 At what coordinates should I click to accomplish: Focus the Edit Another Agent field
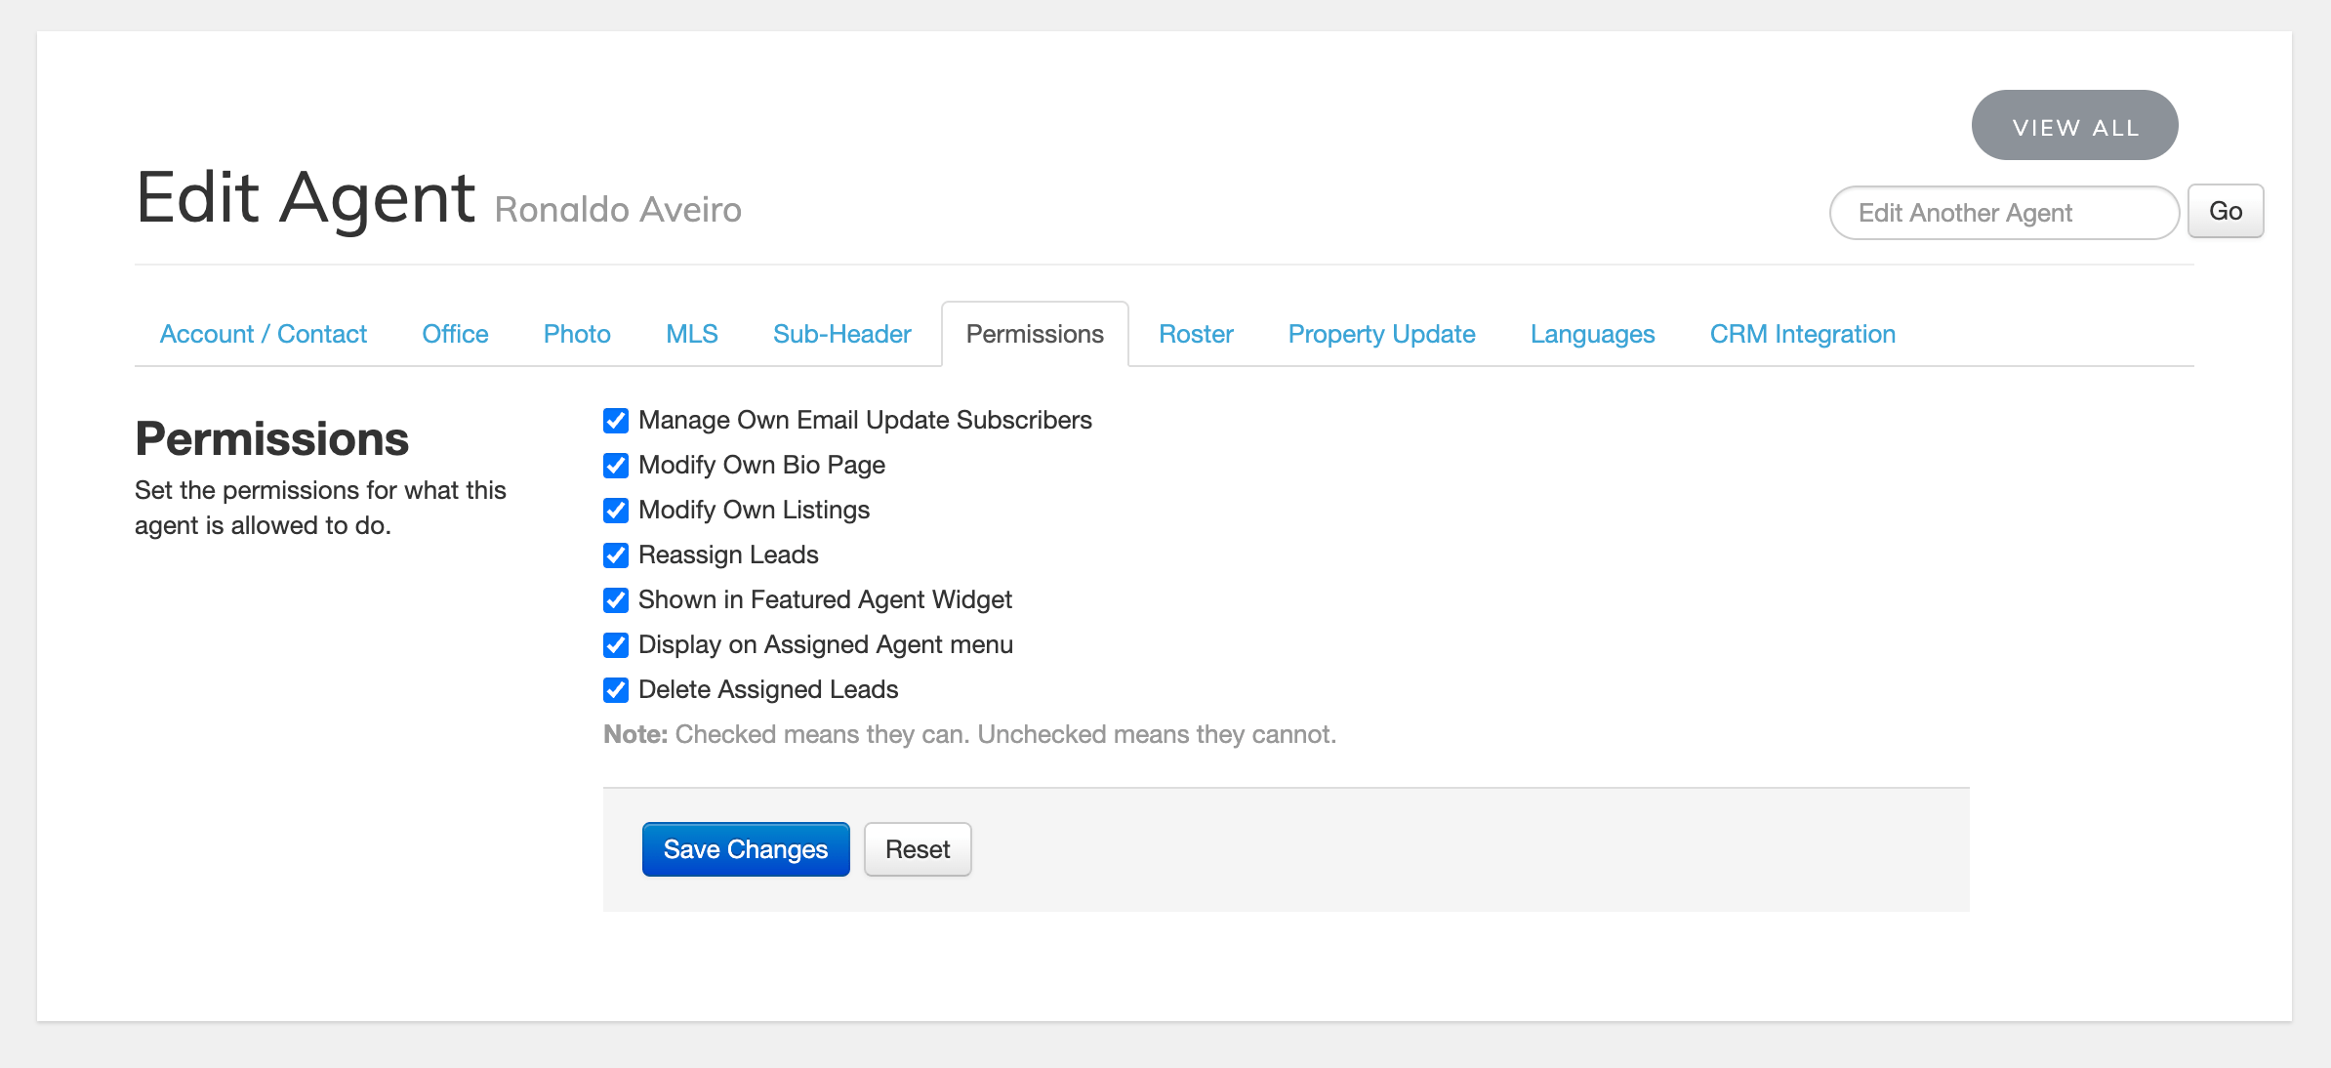tap(2003, 213)
